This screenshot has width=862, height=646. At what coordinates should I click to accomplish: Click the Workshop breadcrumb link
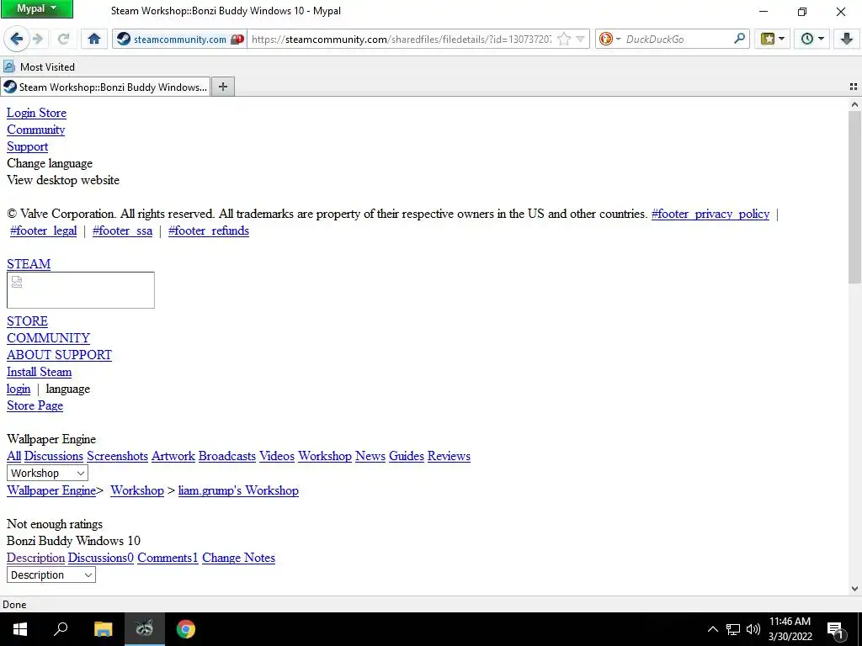click(137, 490)
